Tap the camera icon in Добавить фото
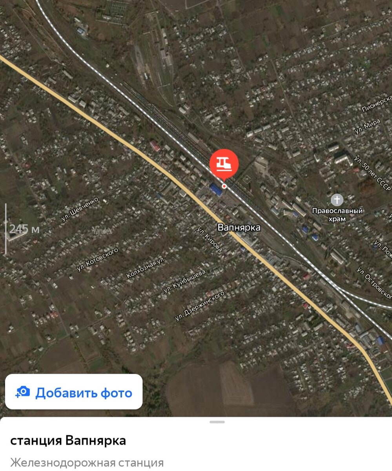 pos(23,392)
